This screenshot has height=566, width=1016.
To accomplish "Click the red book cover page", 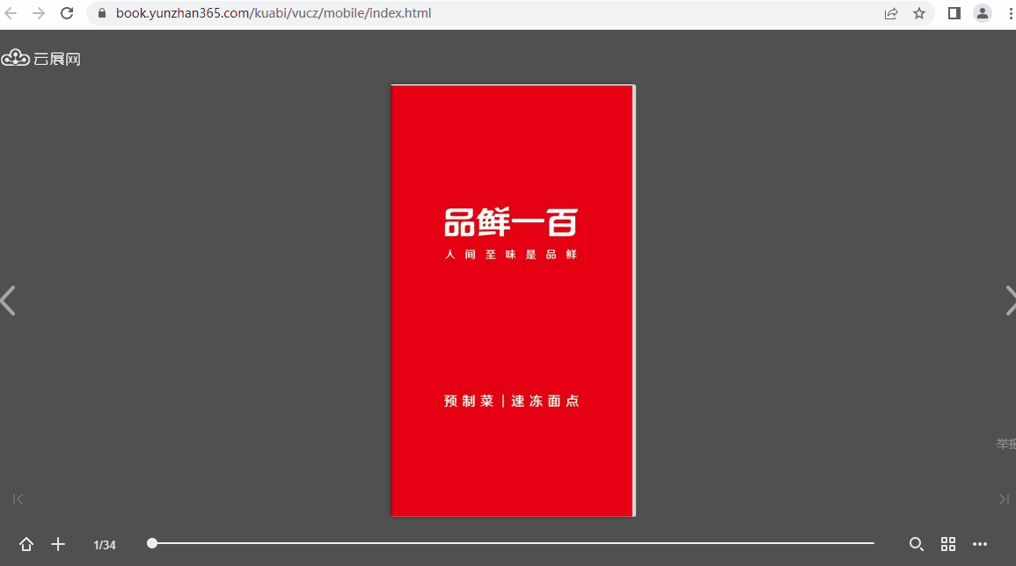I will [x=513, y=301].
